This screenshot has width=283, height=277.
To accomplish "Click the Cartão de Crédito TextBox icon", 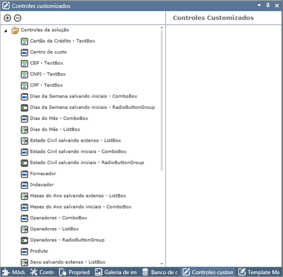I will pos(24,41).
